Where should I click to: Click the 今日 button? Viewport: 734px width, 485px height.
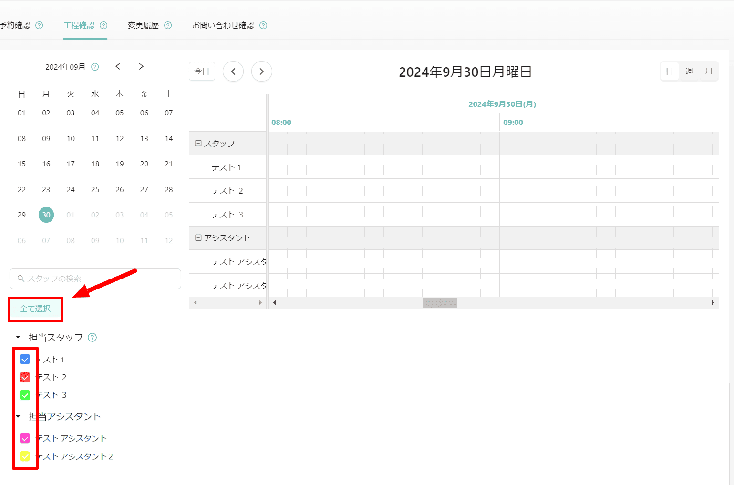(x=202, y=72)
